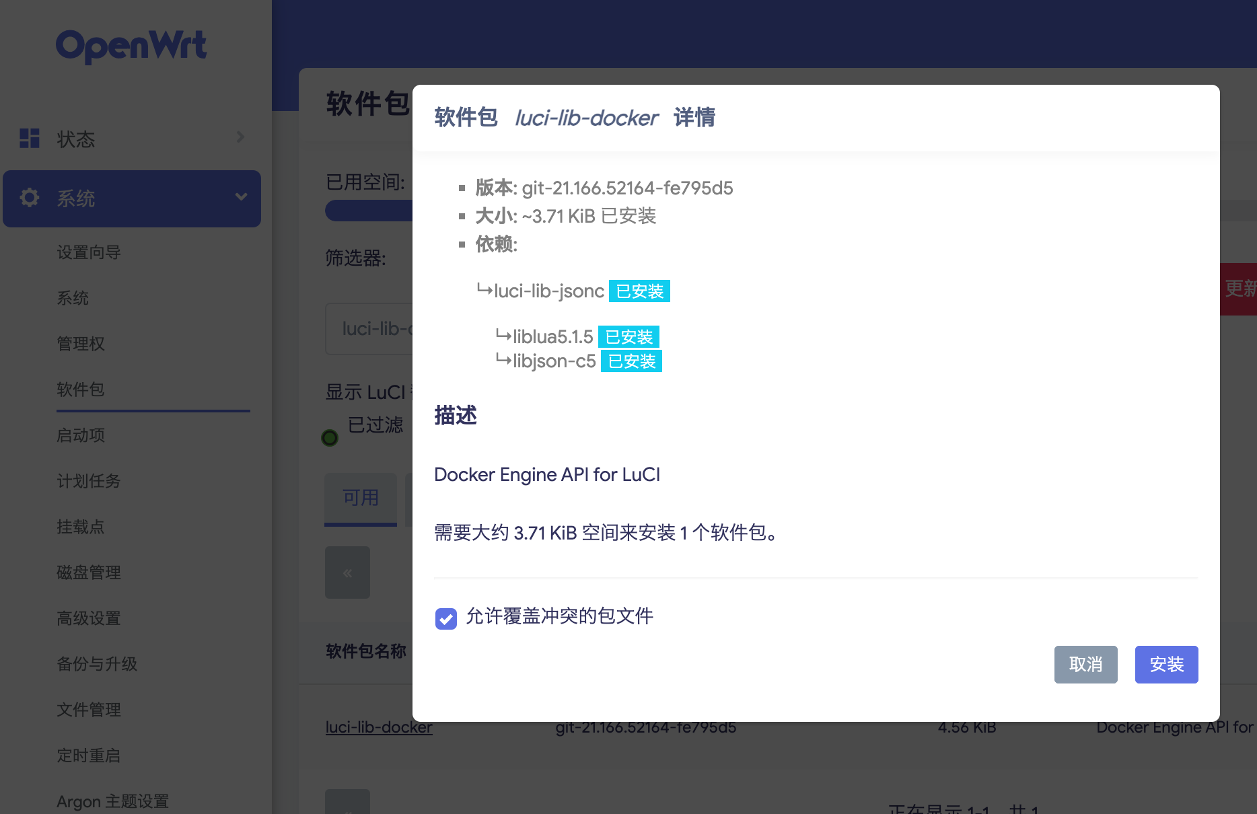Open 管理权 in the sidebar
The width and height of the screenshot is (1257, 814).
coord(81,344)
